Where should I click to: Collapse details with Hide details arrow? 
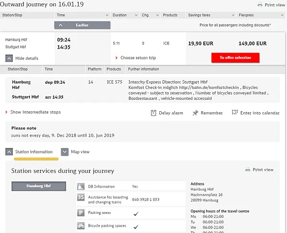(9, 58)
